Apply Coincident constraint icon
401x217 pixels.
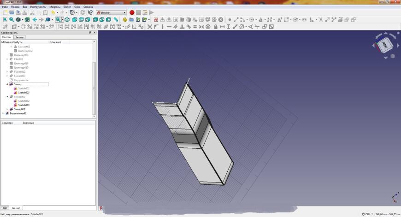pos(150,27)
